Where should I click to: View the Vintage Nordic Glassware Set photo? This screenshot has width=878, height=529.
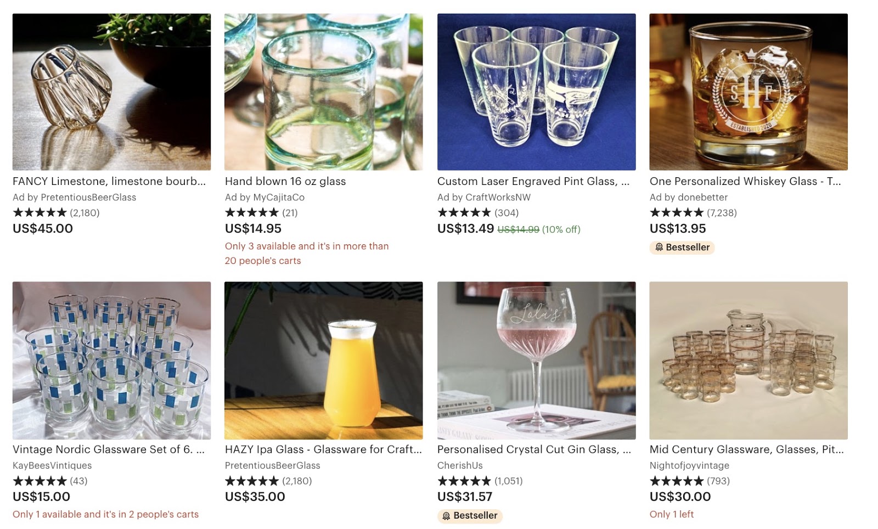coord(111,360)
